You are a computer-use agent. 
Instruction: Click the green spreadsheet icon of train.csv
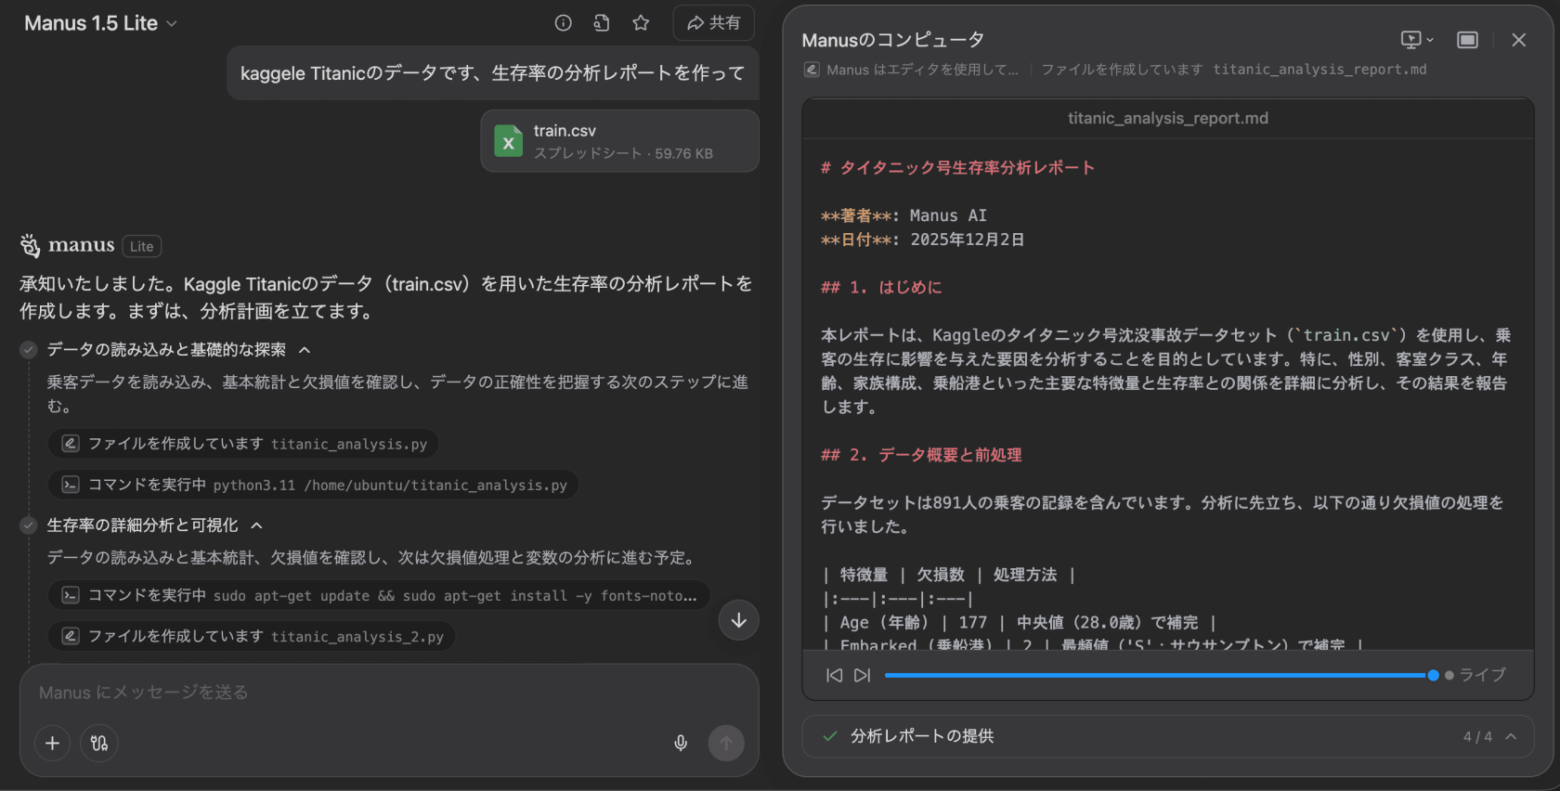[508, 141]
